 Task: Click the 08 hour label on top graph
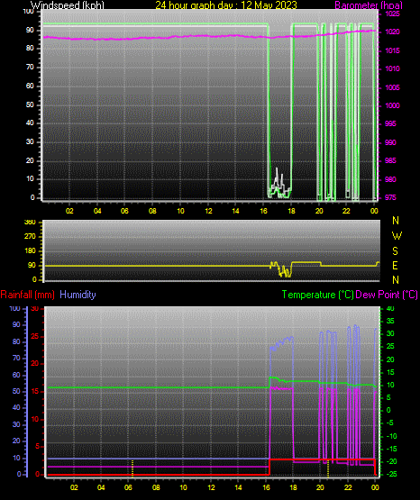coord(152,211)
